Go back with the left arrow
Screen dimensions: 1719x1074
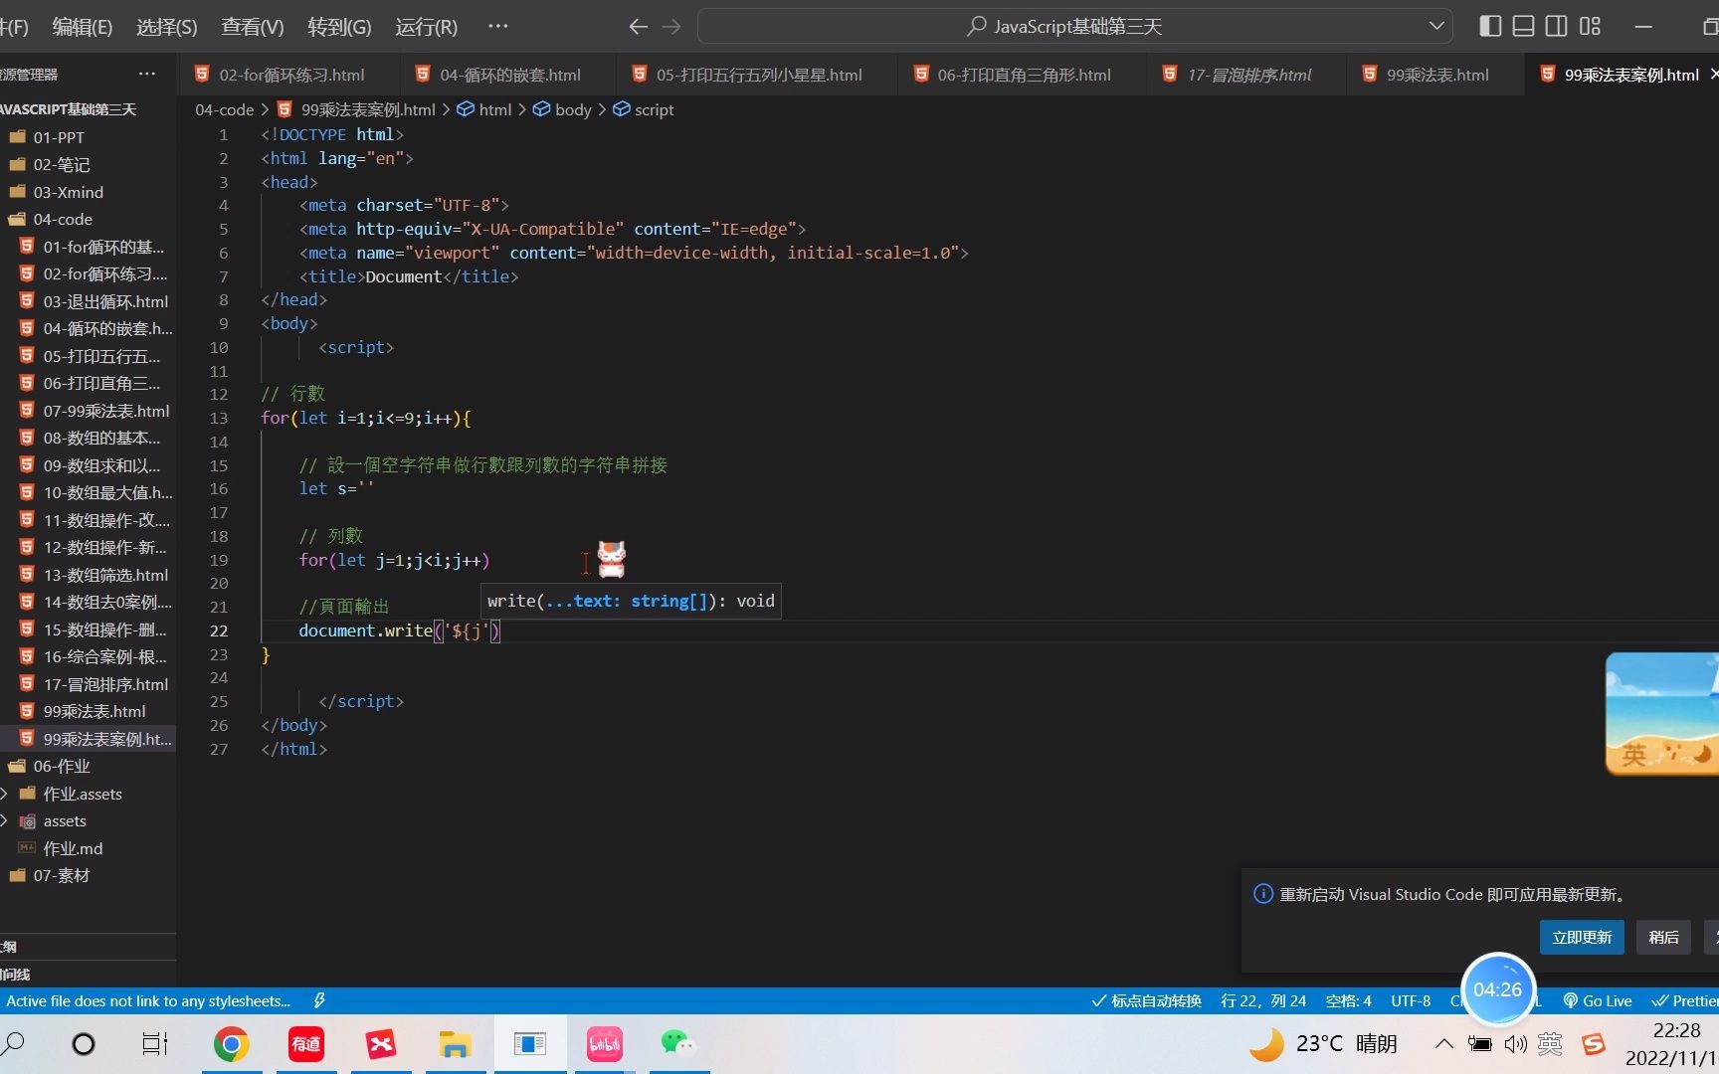point(639,27)
